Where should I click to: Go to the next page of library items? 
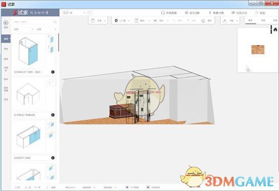(x=37, y=187)
